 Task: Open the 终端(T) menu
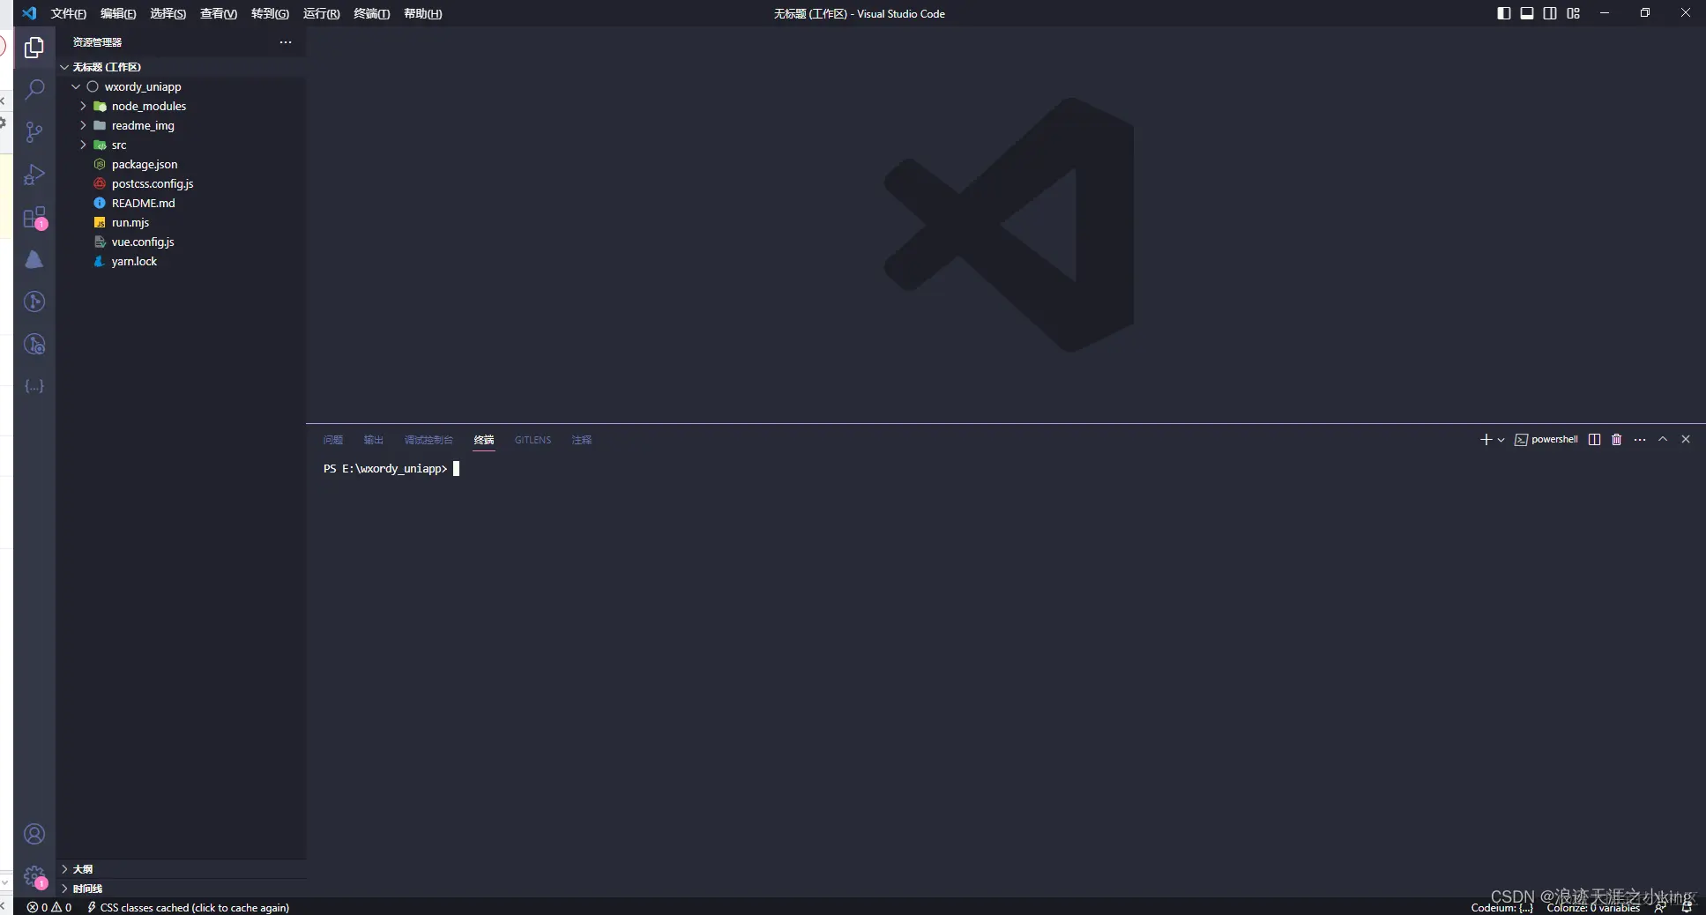tap(372, 13)
